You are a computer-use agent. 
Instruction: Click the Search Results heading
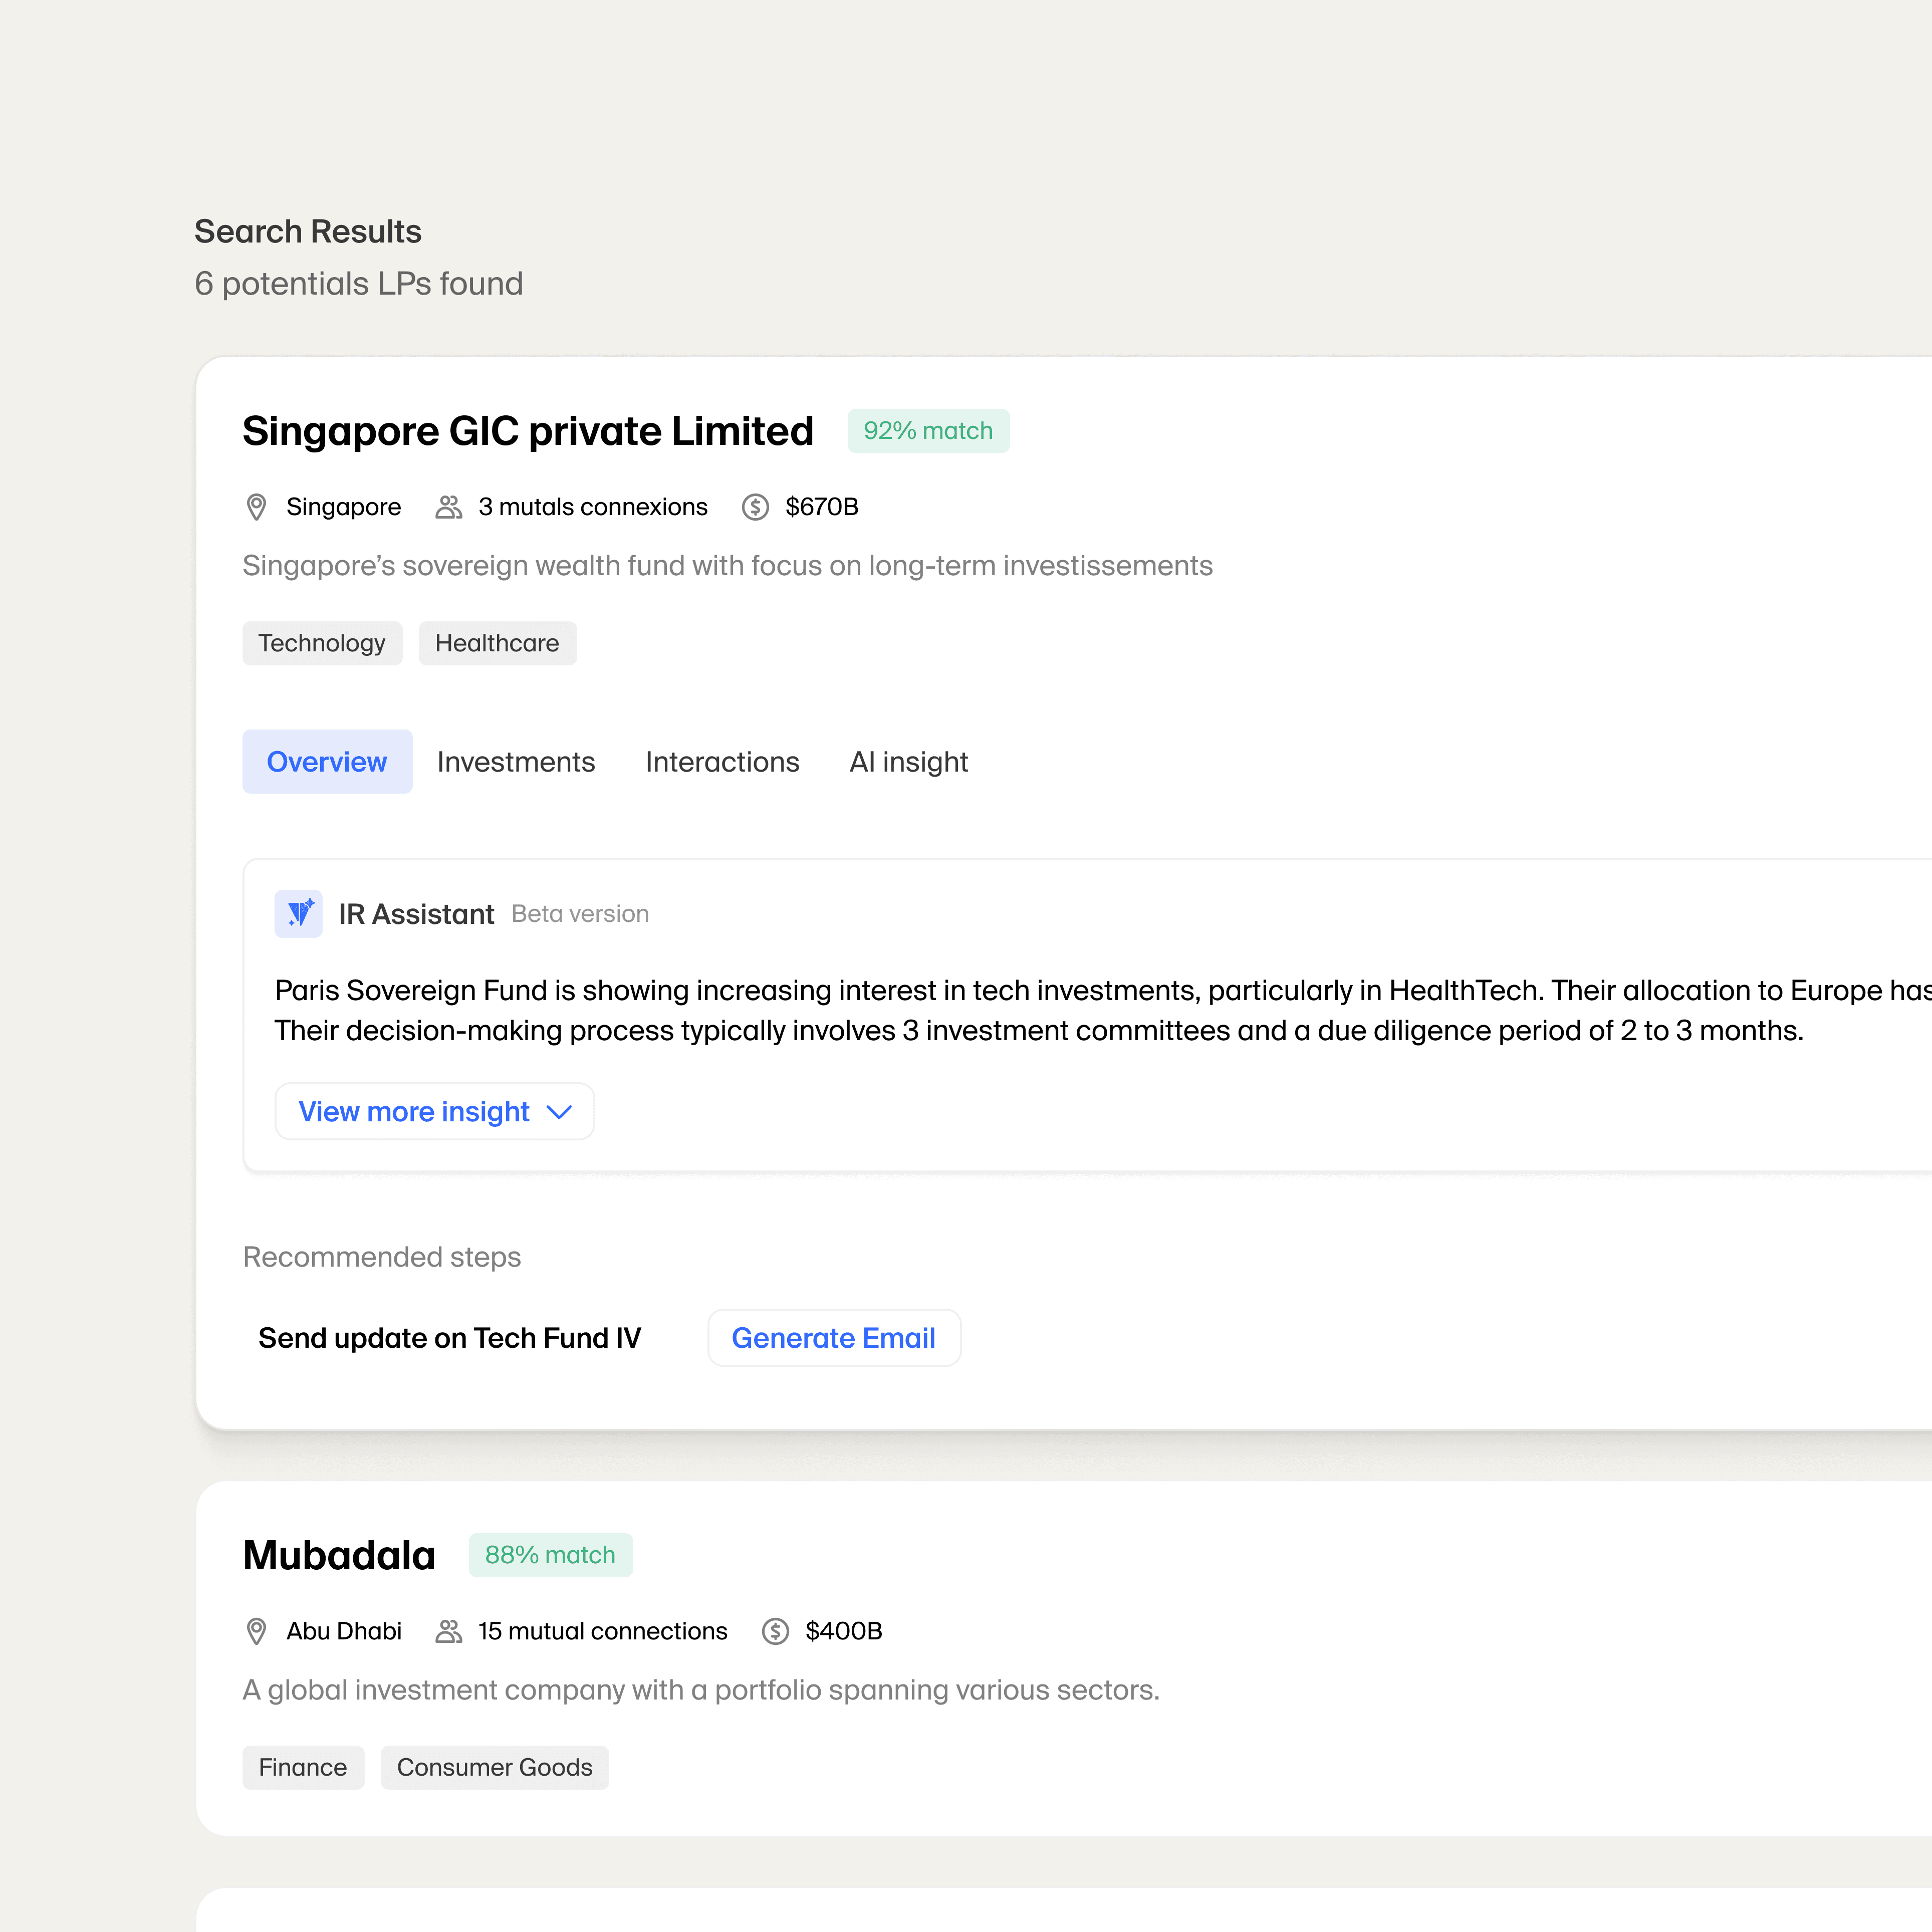[x=308, y=231]
